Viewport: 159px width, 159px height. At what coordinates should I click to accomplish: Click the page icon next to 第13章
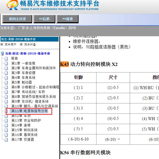click(x=6, y=121)
